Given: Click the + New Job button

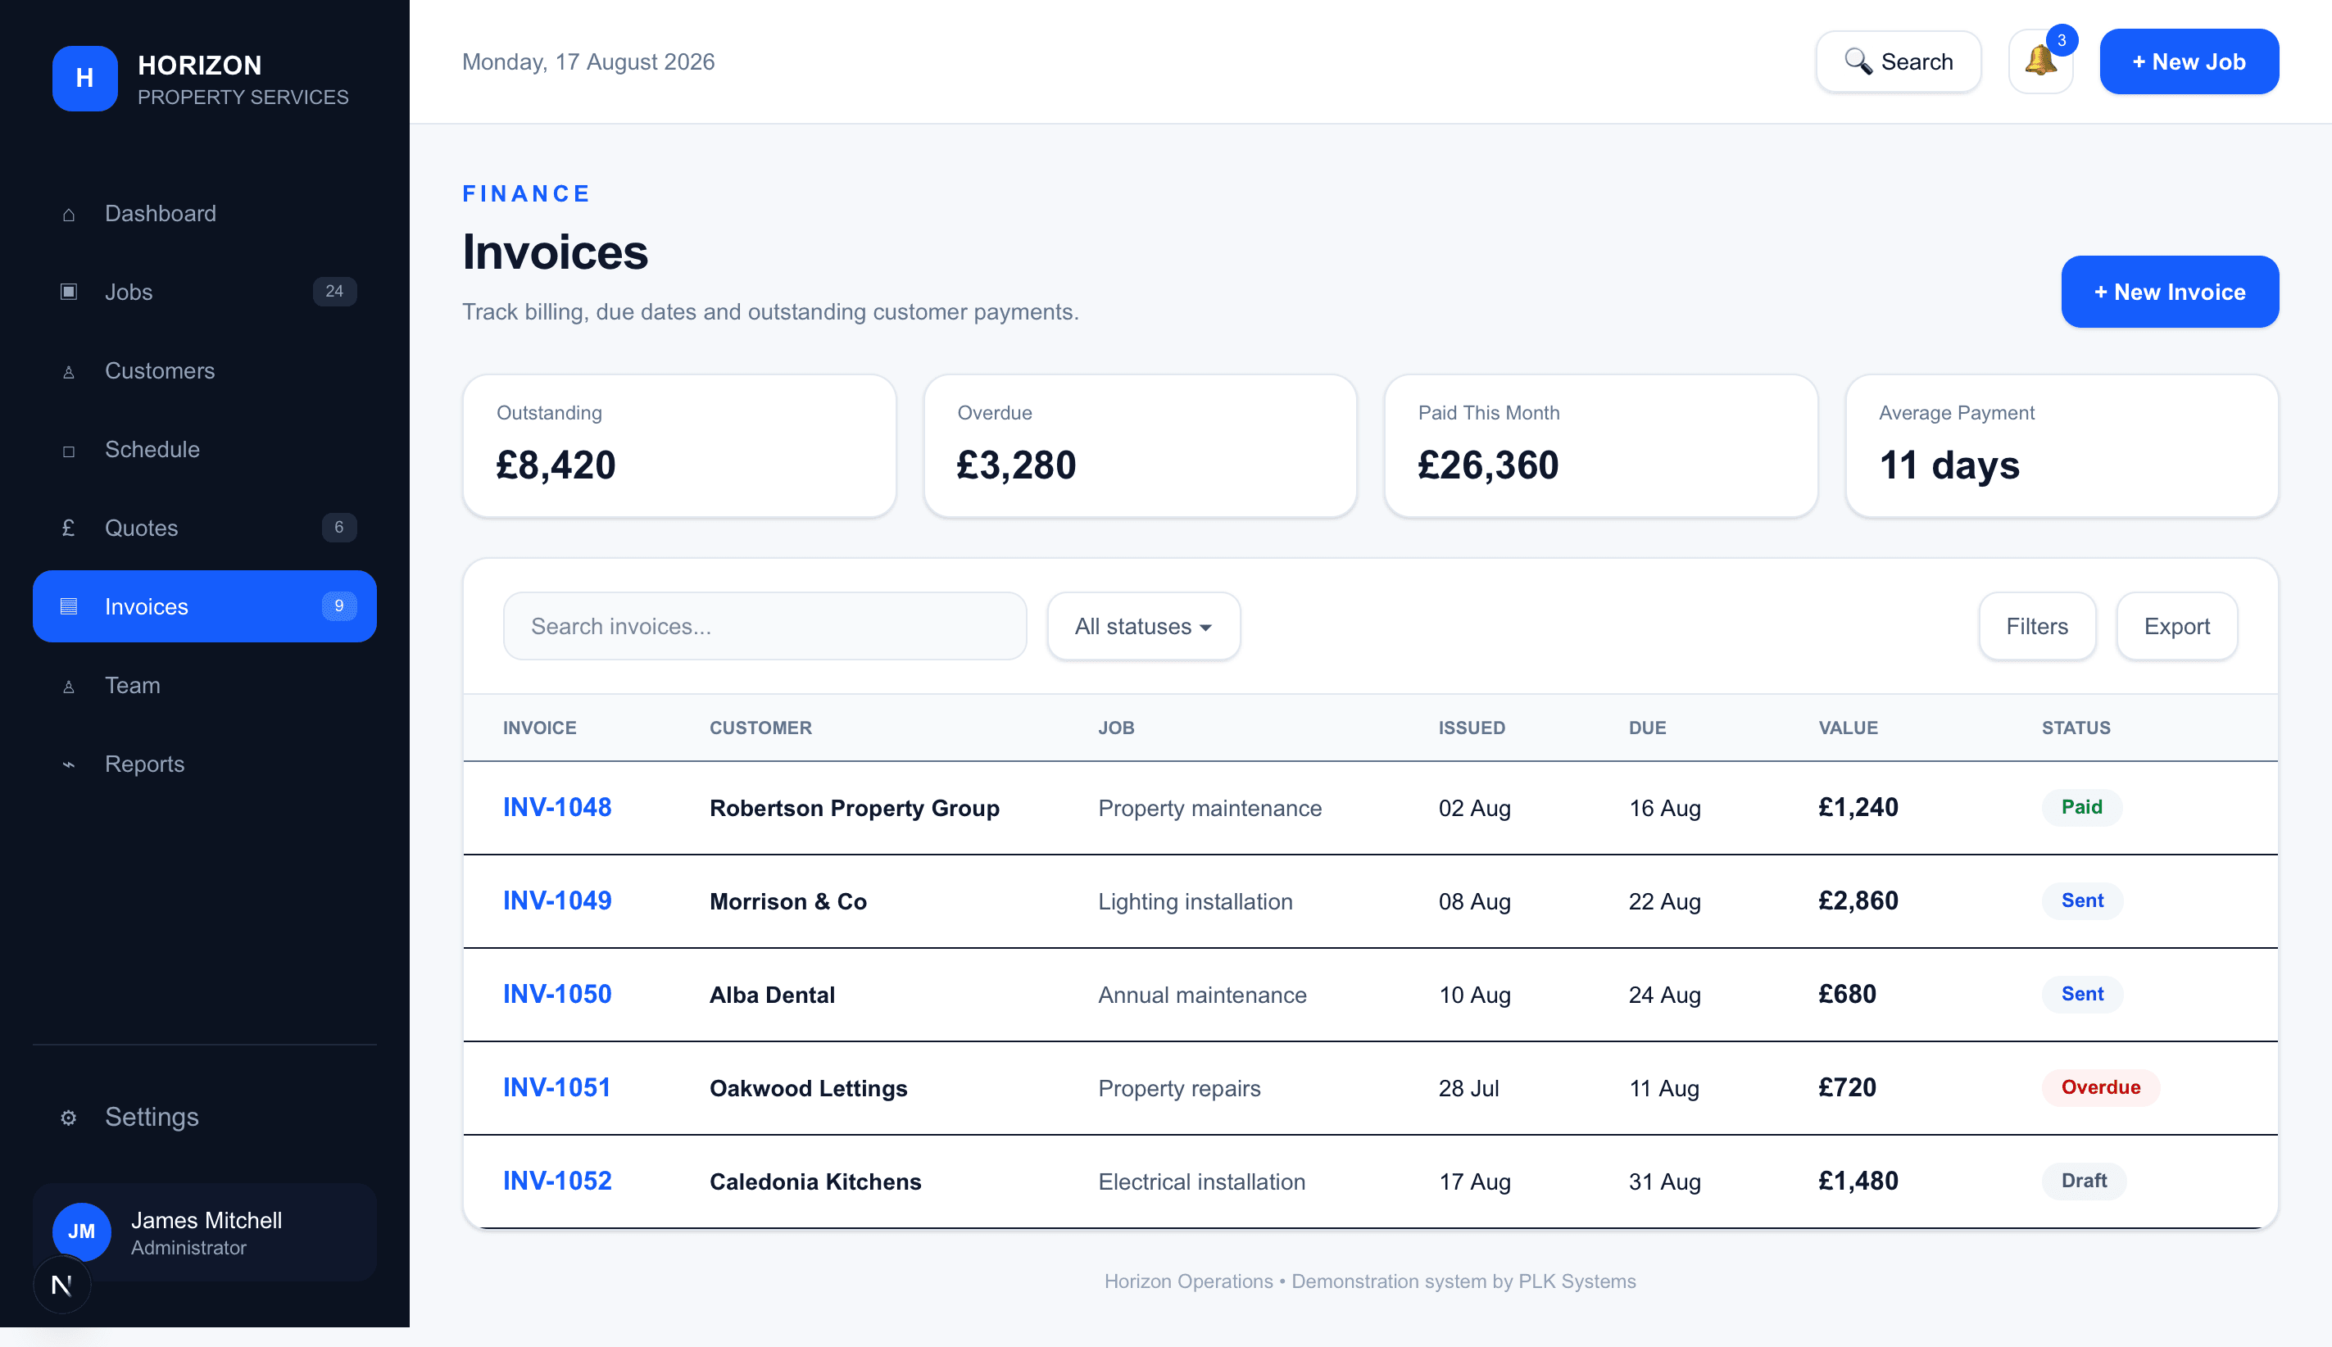Looking at the screenshot, I should pyautogui.click(x=2189, y=62).
